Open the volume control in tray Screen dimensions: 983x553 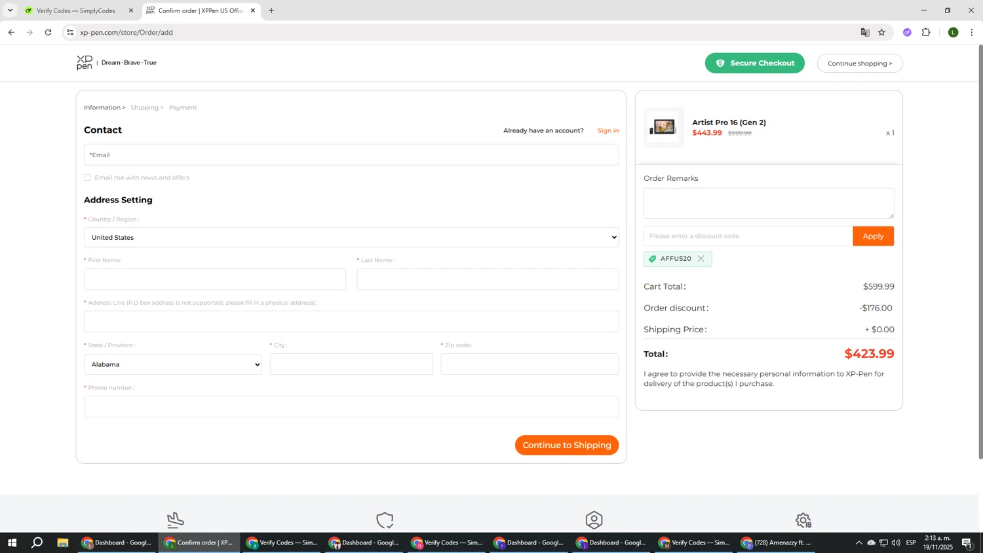pos(896,543)
